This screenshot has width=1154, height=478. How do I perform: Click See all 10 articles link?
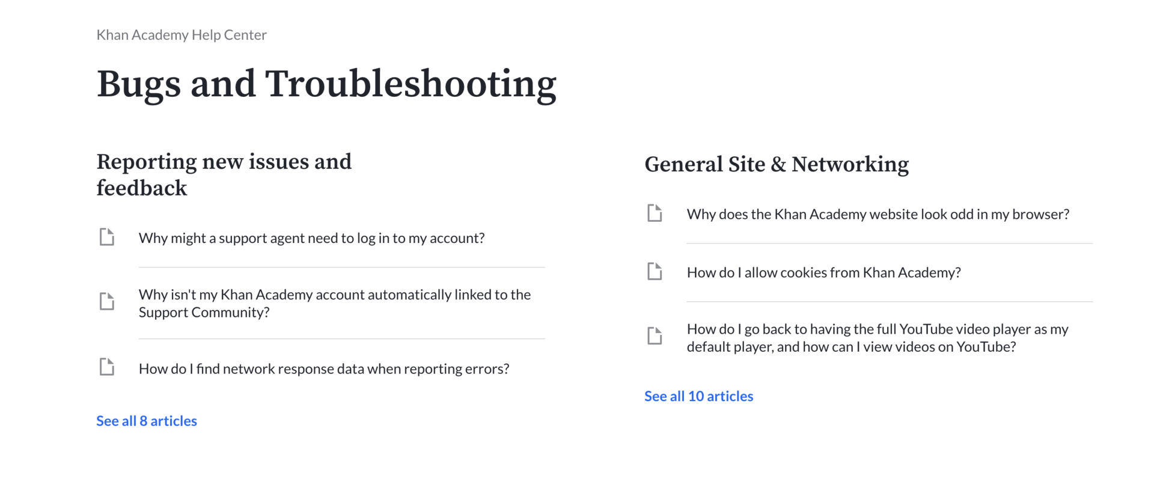[698, 396]
